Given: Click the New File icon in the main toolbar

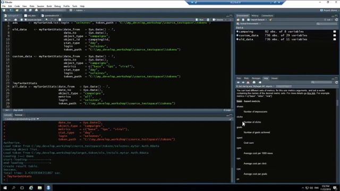Looking at the screenshot, I should [x=4, y=10].
